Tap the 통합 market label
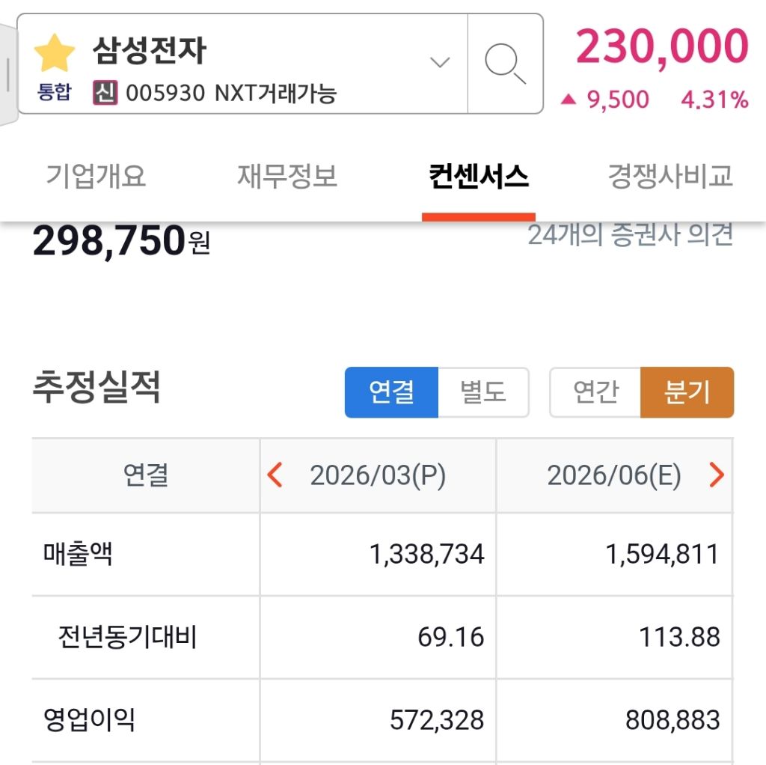The width and height of the screenshot is (766, 765). 54,92
